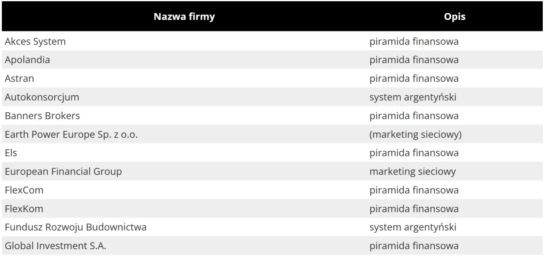Click the Apolandia table cell

(27, 60)
